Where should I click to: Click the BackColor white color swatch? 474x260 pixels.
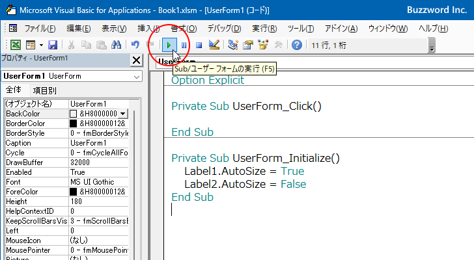tap(73, 114)
